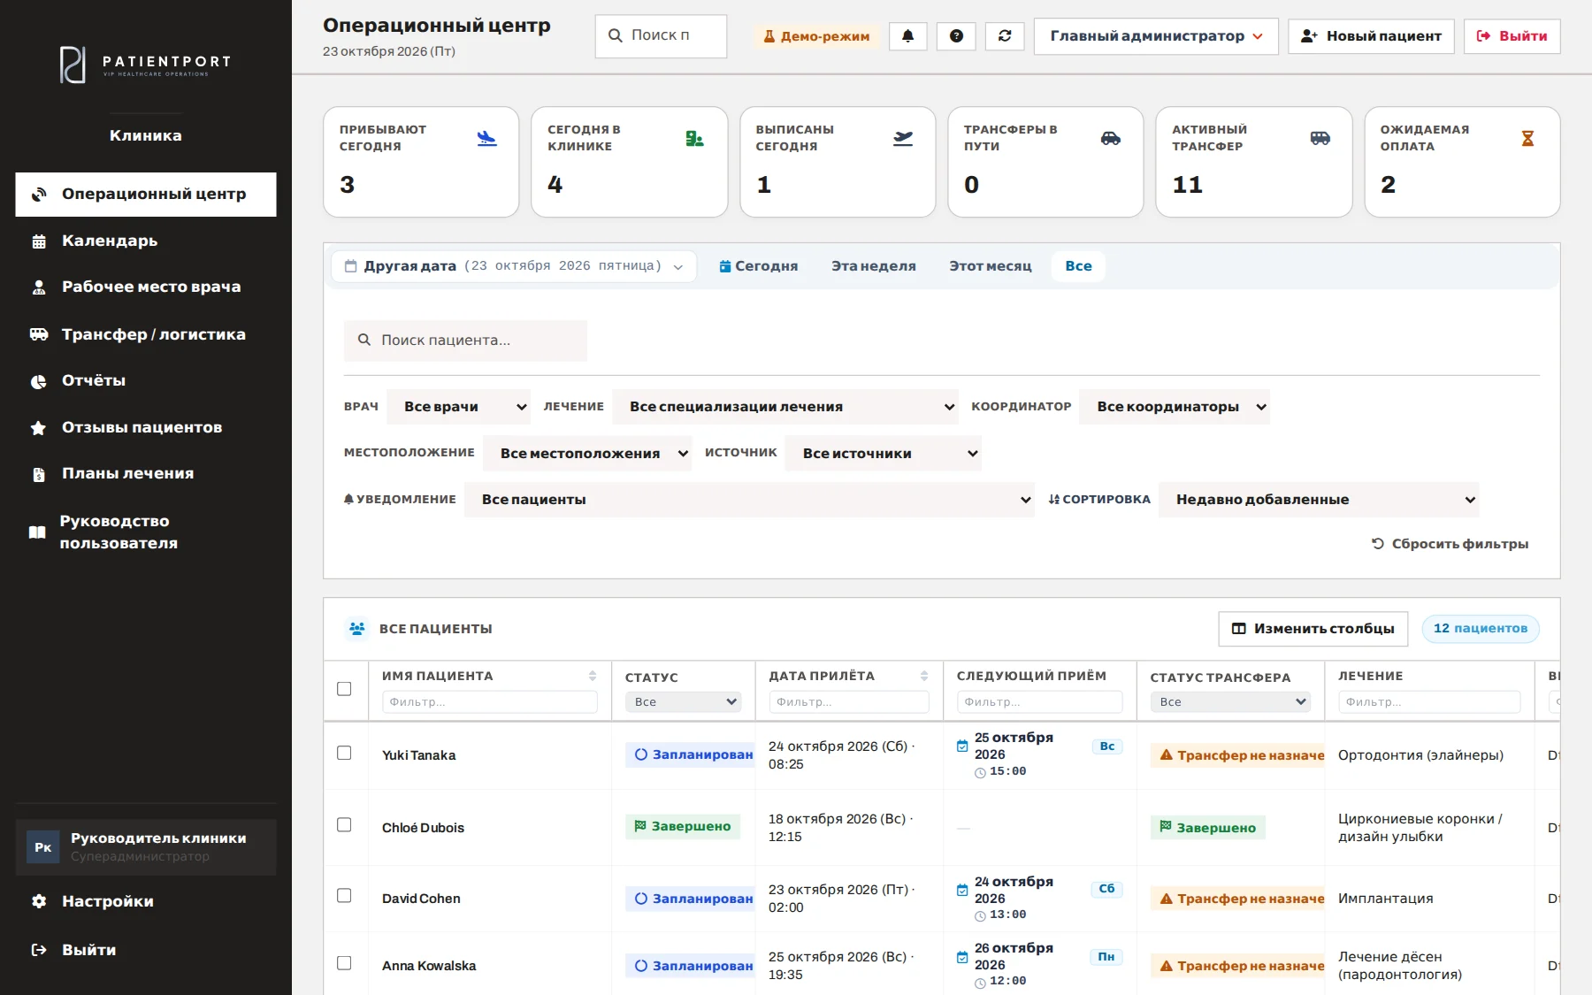Click the warning icon in David Cohen's transfer status

(x=1167, y=899)
